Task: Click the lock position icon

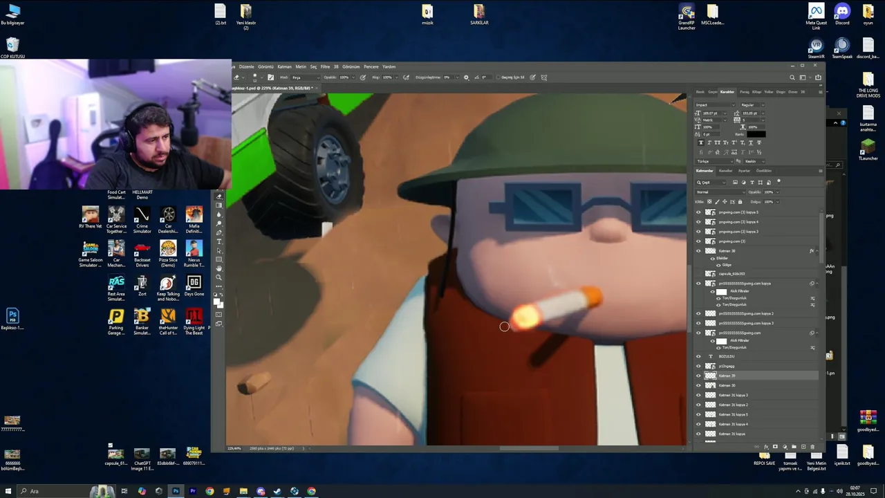Action: (725, 202)
